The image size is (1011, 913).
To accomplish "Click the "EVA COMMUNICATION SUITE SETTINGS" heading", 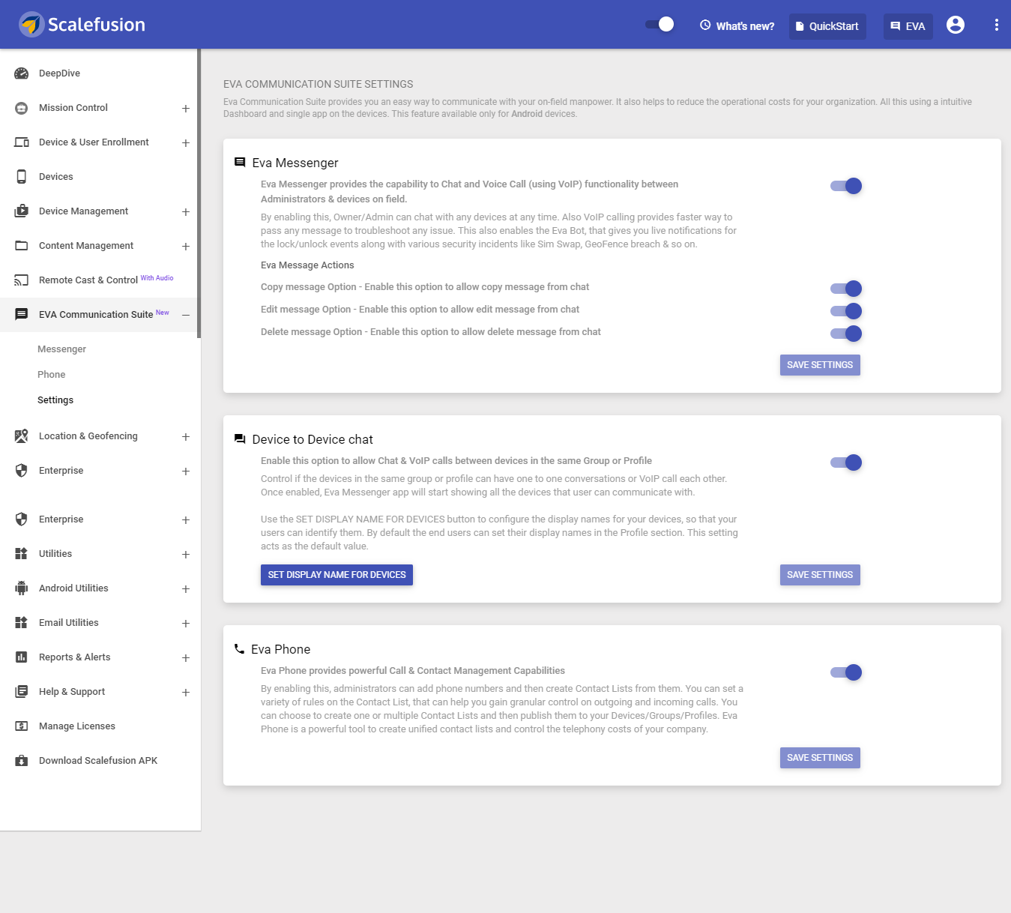I will click(319, 84).
